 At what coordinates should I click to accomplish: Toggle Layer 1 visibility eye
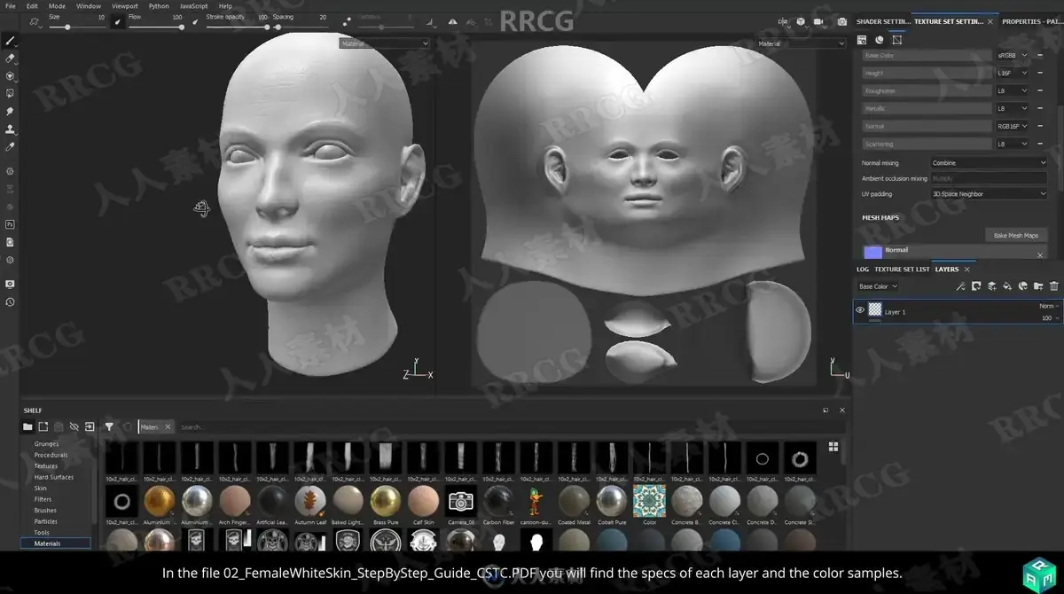click(859, 310)
